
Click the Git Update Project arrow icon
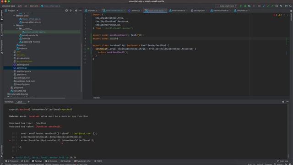click(264, 6)
